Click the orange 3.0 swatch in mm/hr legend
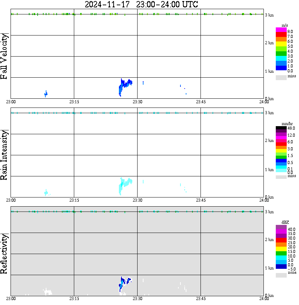 pyautogui.click(x=281, y=148)
